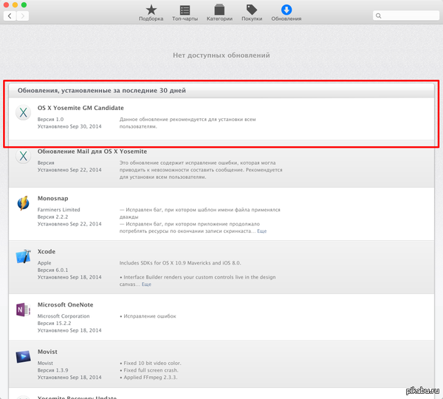Go forward with the right arrow button
This screenshot has height=399, width=443.
(x=23, y=16)
